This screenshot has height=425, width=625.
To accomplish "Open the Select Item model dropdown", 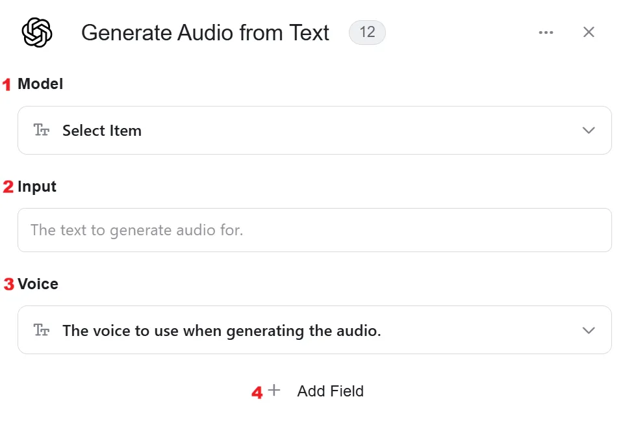I will point(314,131).
